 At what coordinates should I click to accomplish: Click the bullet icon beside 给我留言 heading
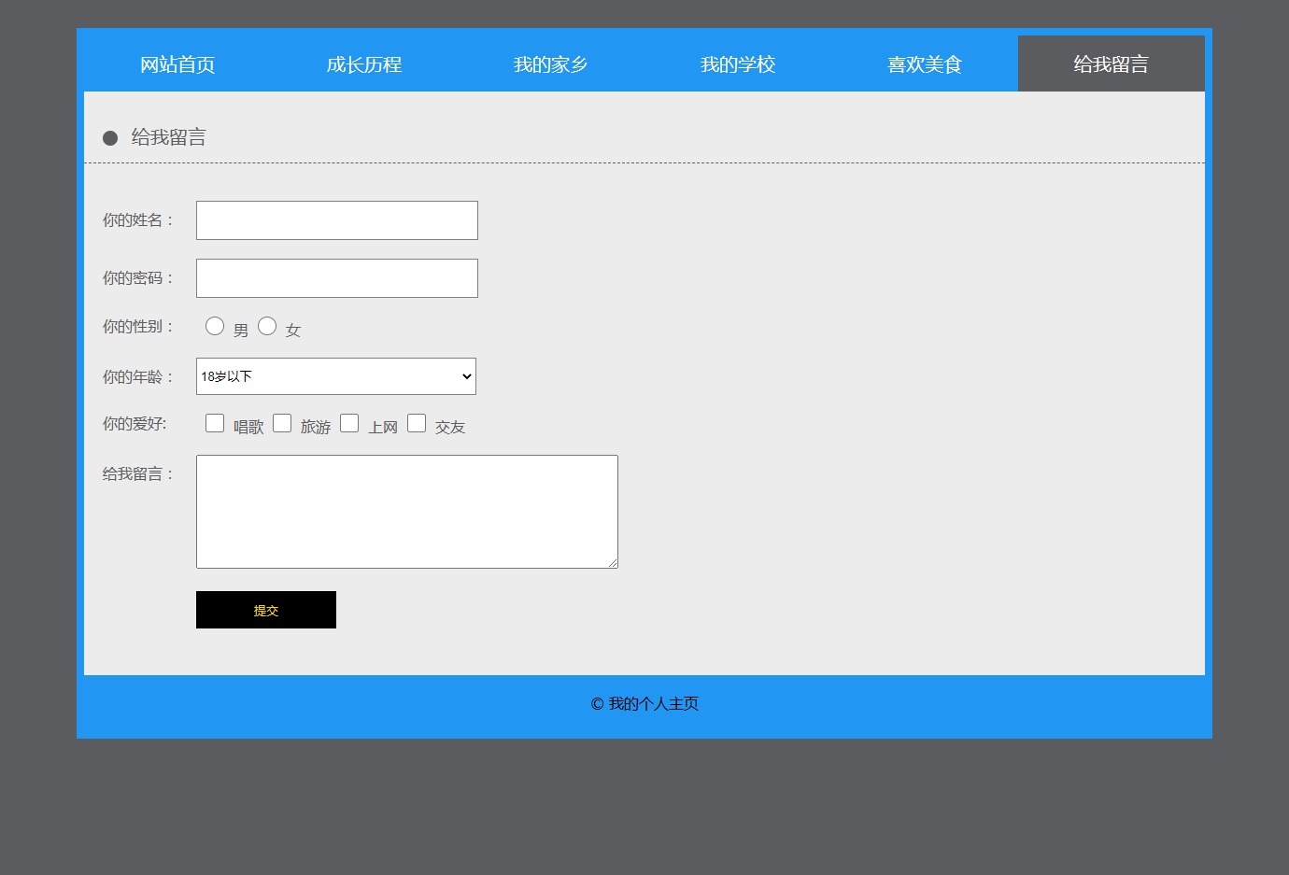click(x=110, y=138)
